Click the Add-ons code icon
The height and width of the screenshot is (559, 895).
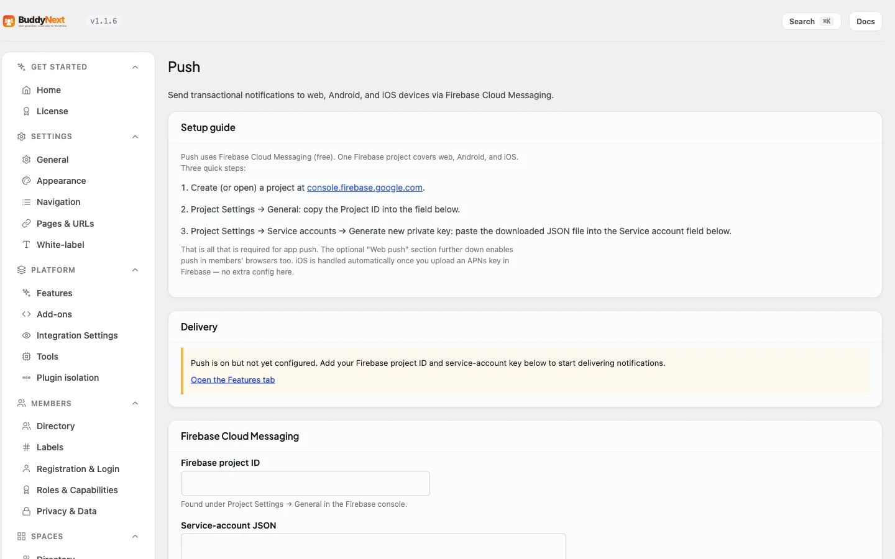click(x=26, y=314)
